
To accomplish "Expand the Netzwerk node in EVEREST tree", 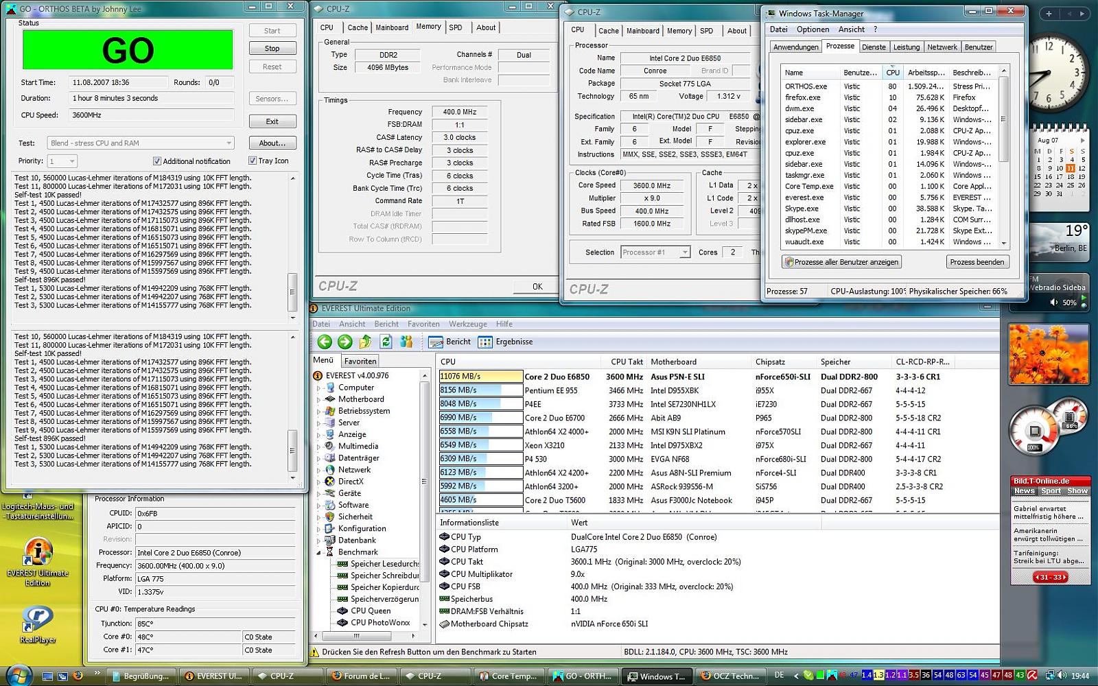I will (318, 470).
